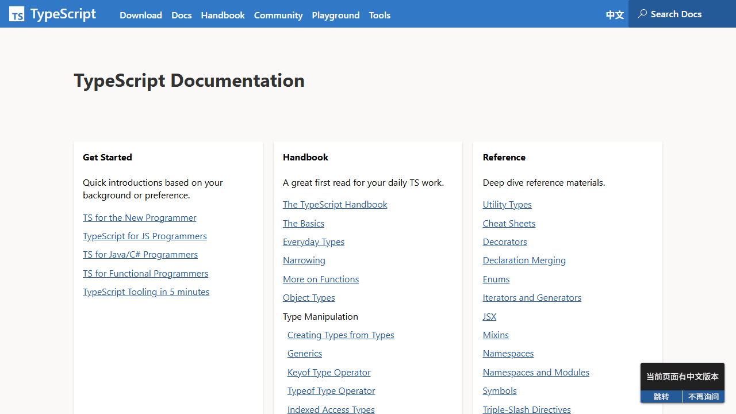Click the Handbook card heading
This screenshot has width=736, height=414.
tap(305, 157)
